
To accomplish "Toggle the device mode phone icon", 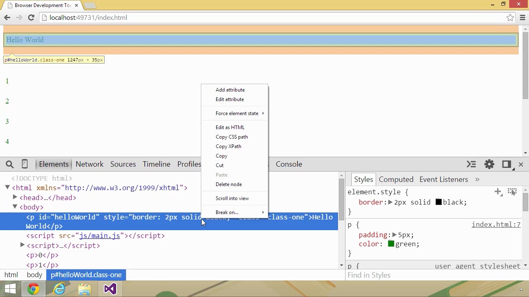I will coord(25,164).
